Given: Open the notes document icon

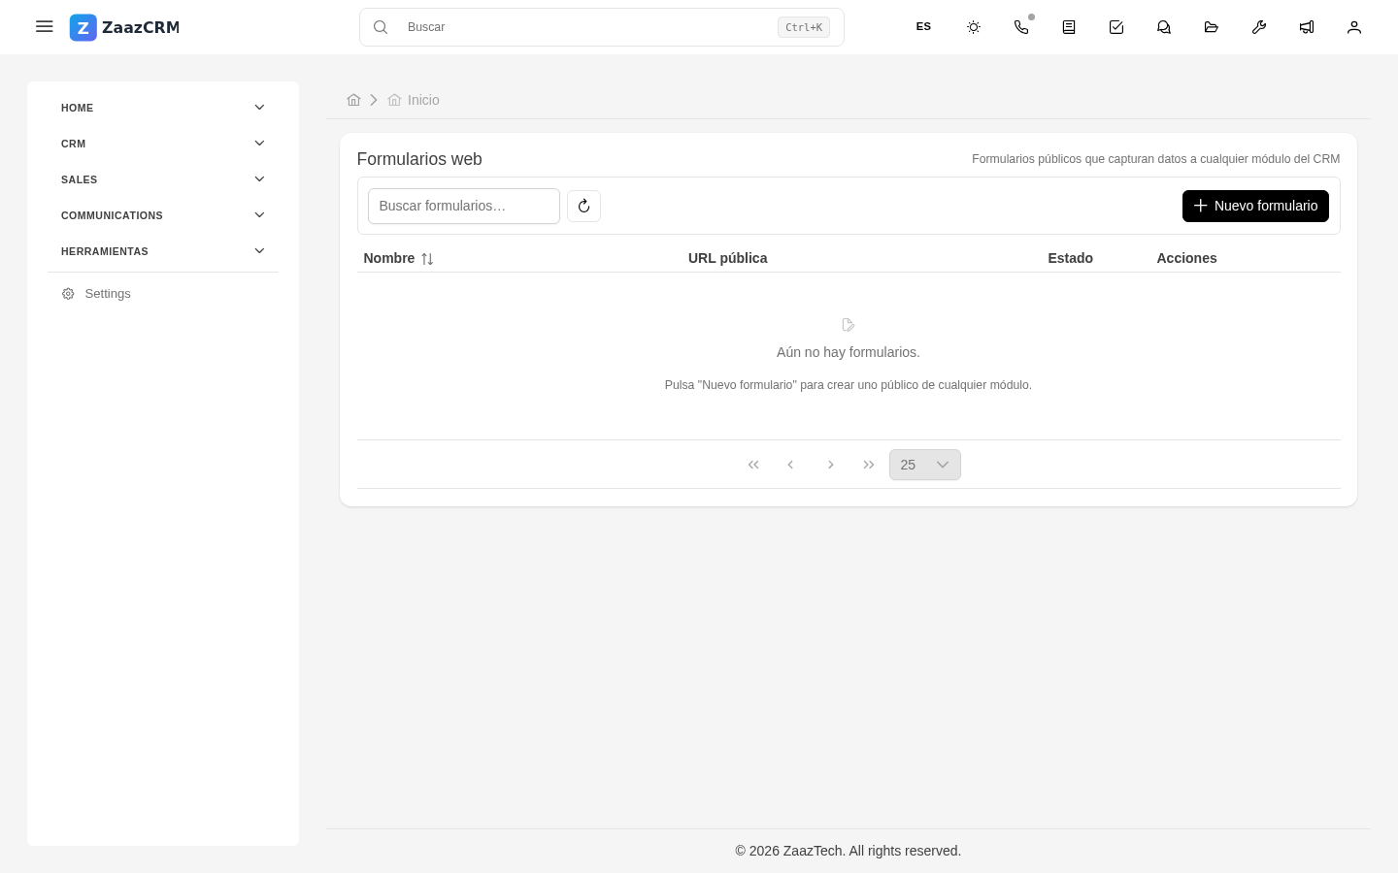Looking at the screenshot, I should pos(1069,27).
